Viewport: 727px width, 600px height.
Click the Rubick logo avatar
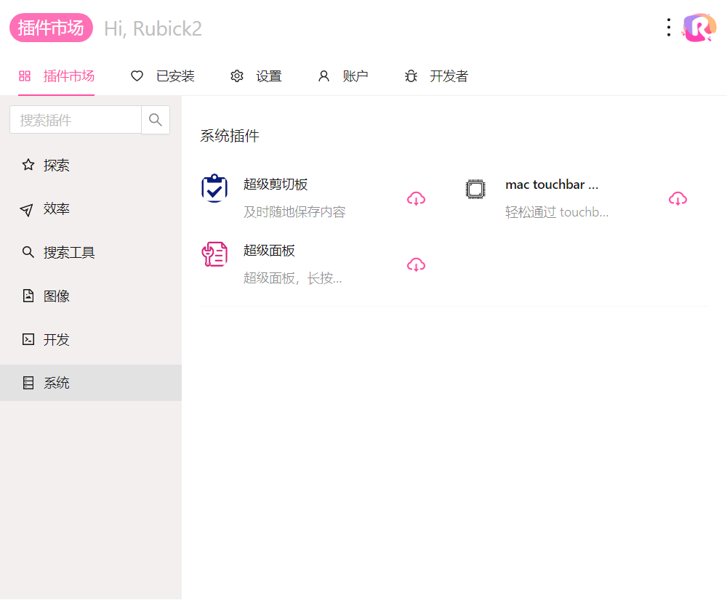coord(699,28)
